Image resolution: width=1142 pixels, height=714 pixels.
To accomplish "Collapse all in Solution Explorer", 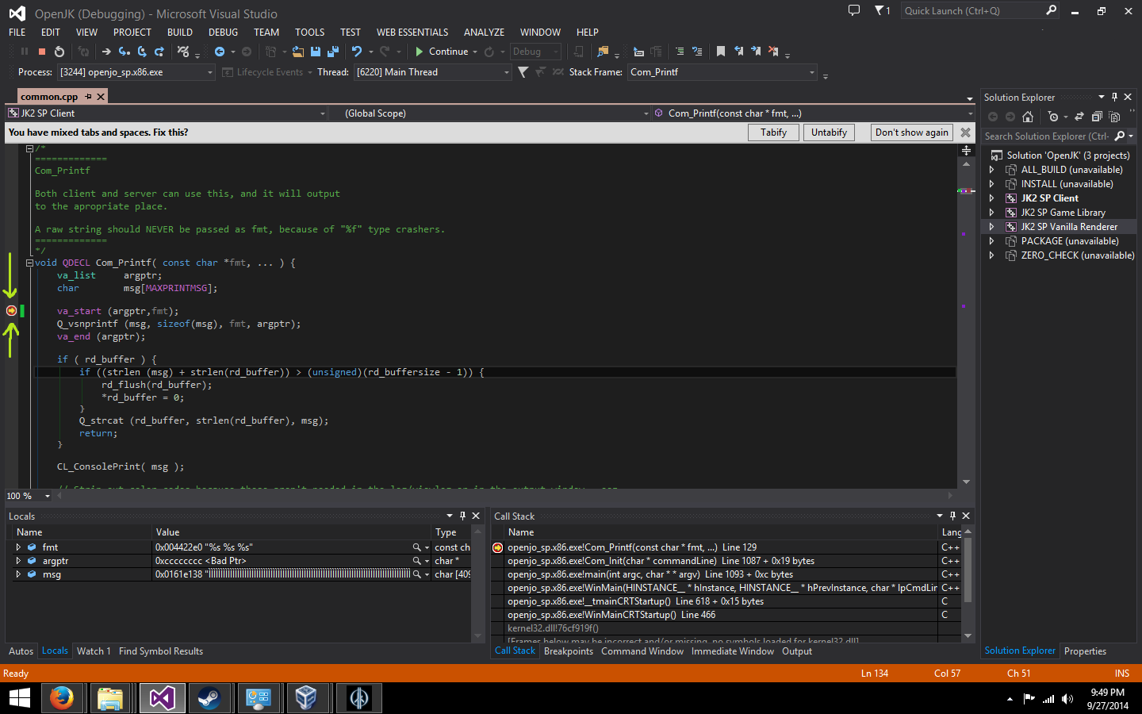I will point(1097,117).
